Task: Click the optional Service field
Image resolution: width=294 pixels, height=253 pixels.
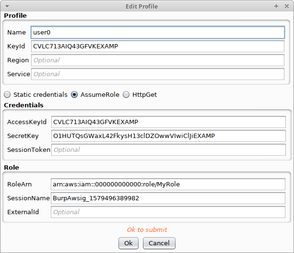Action: click(158, 74)
